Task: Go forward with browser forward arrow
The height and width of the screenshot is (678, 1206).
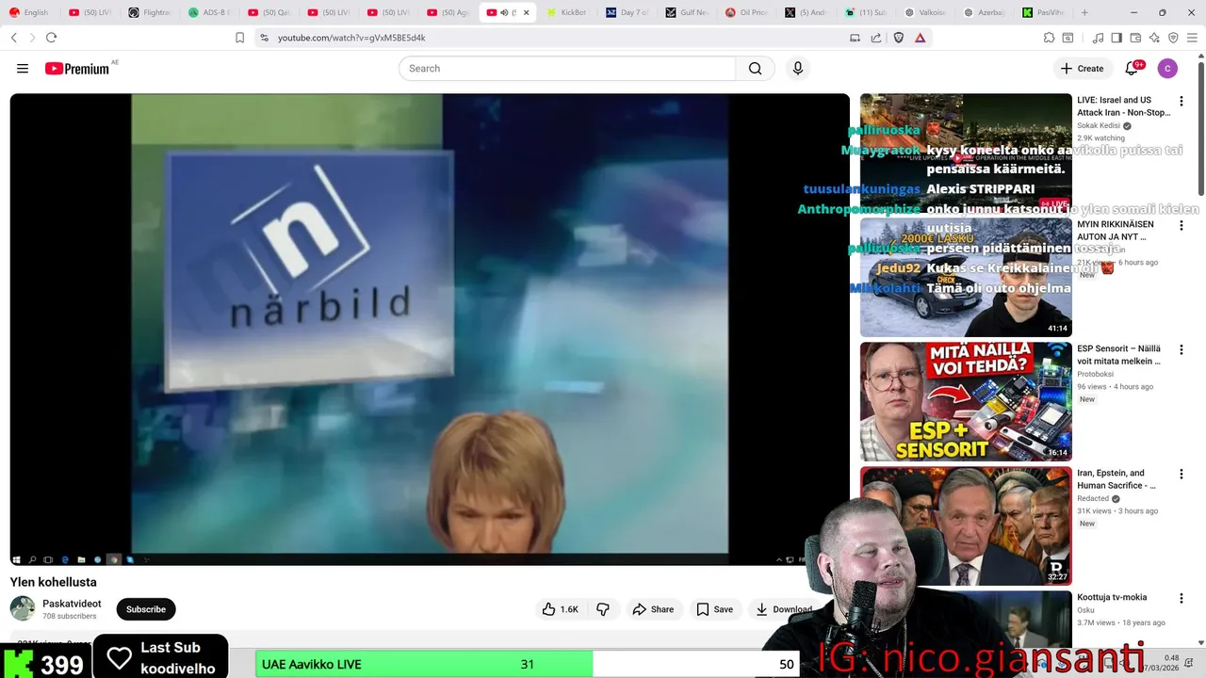Action: click(32, 38)
